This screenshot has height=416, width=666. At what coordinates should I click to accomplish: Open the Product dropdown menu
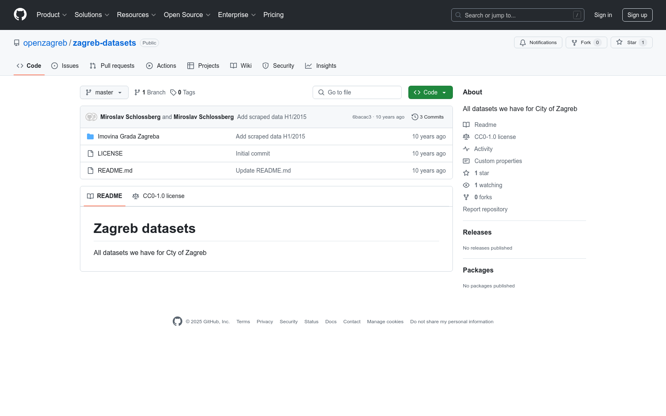(52, 15)
